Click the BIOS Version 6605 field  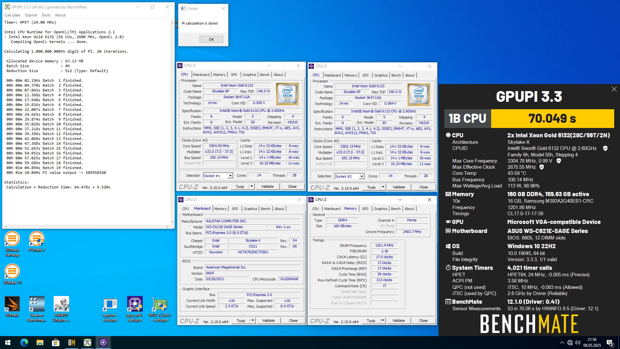pyautogui.click(x=253, y=273)
